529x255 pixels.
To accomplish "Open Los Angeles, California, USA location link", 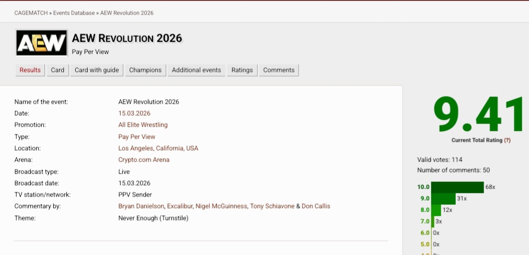I will click(158, 148).
